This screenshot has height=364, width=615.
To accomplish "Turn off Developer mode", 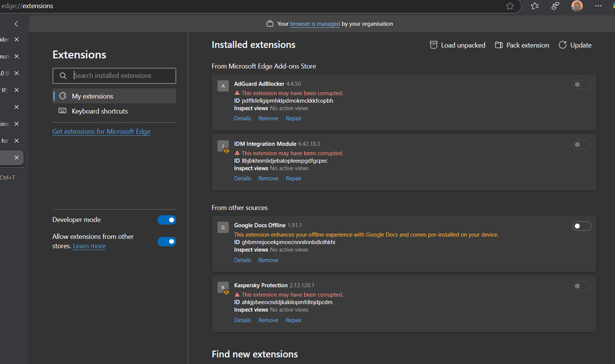I will (x=167, y=220).
